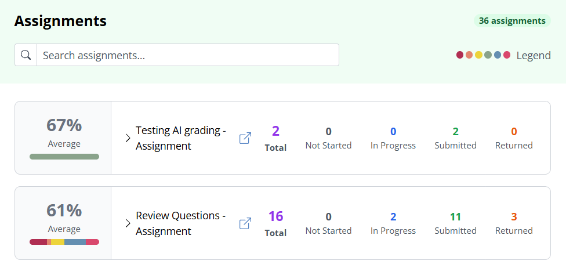Click the 67% average green progress bar
The image size is (566, 268).
[64, 157]
